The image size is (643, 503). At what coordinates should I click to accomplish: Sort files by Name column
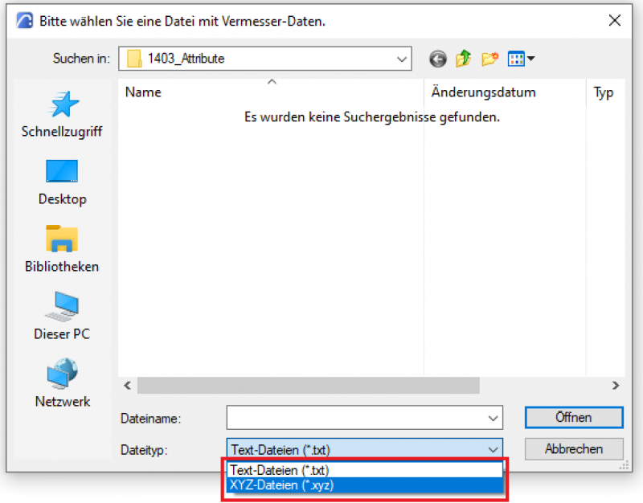[143, 92]
